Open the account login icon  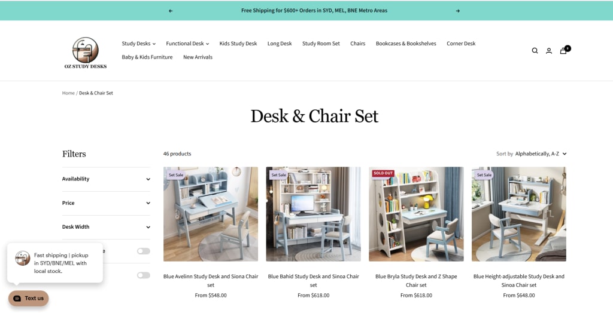pos(549,51)
